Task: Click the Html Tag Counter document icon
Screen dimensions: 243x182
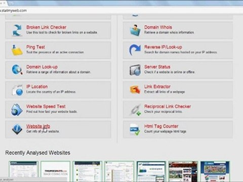Action: [x=135, y=129]
